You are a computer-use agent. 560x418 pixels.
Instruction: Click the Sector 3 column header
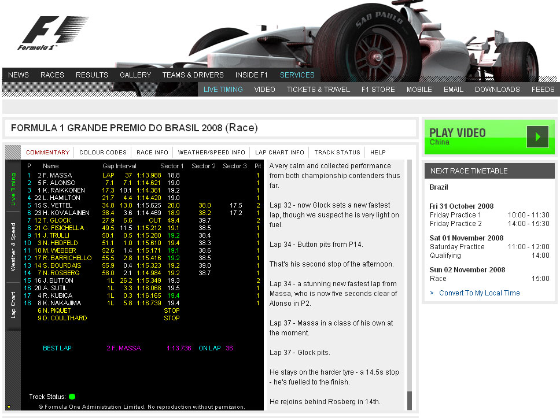235,166
